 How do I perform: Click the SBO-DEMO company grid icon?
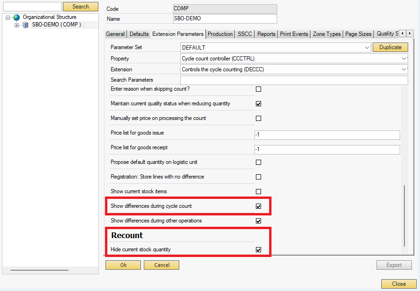coord(26,25)
